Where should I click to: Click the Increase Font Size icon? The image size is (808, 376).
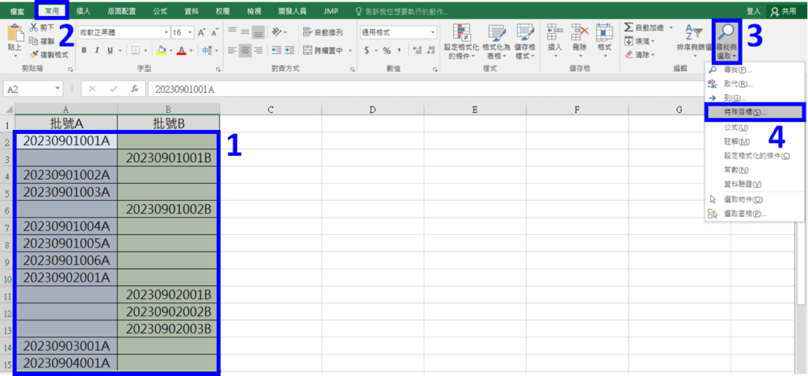point(202,32)
